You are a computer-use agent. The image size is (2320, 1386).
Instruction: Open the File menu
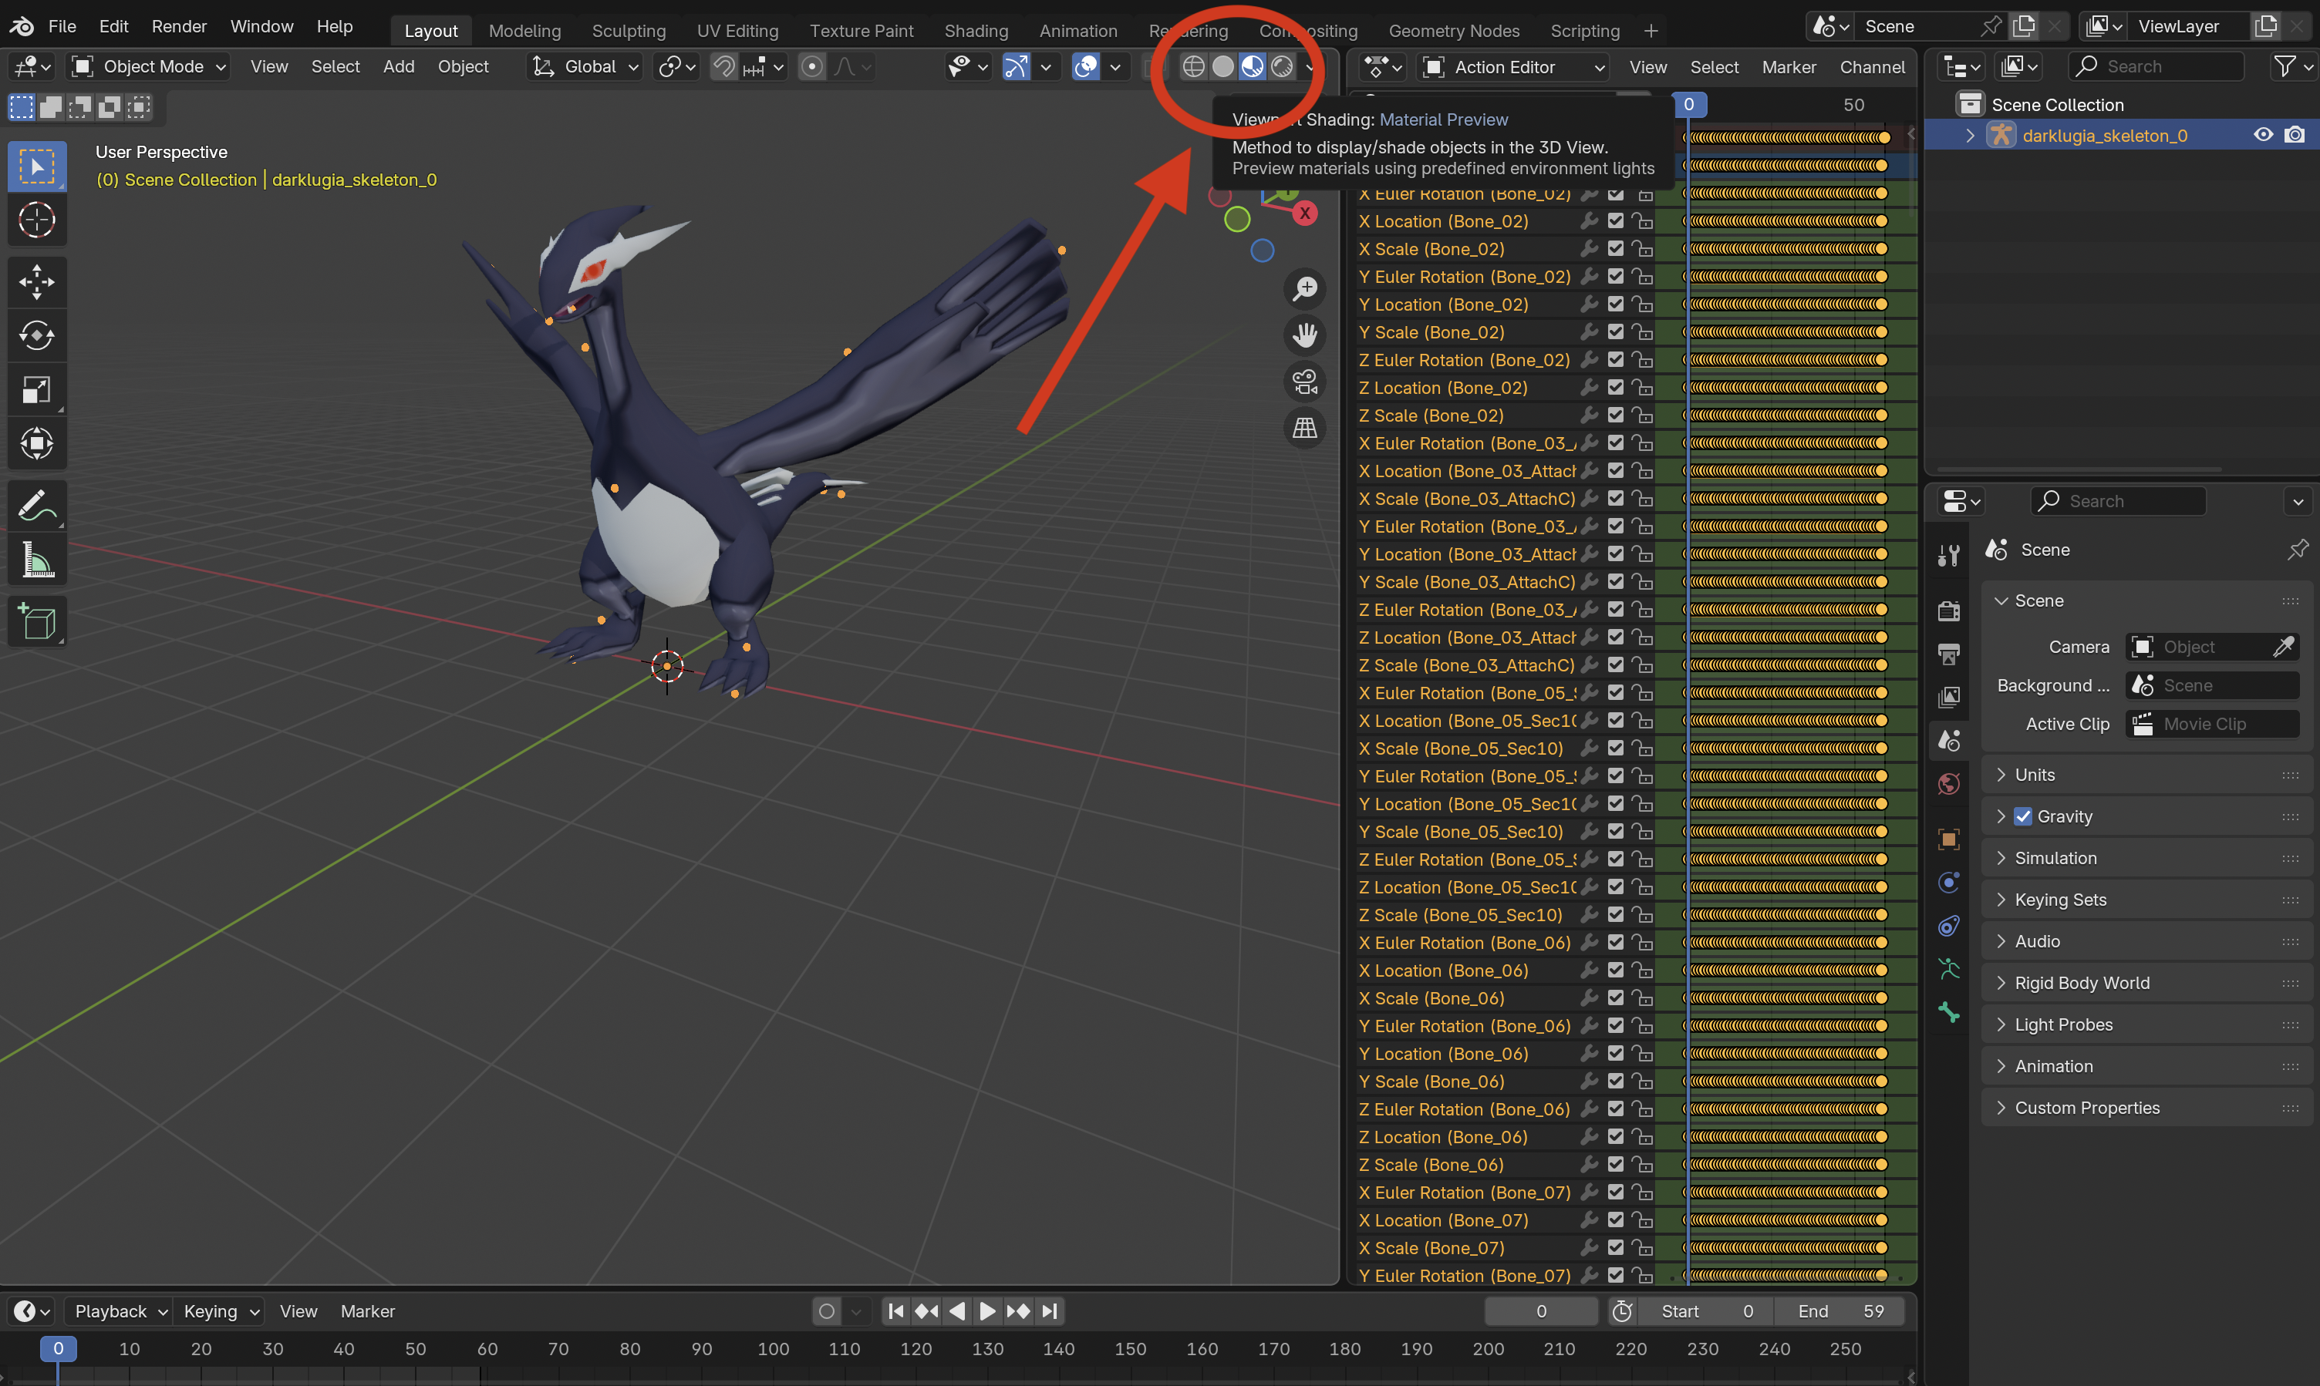coord(62,26)
